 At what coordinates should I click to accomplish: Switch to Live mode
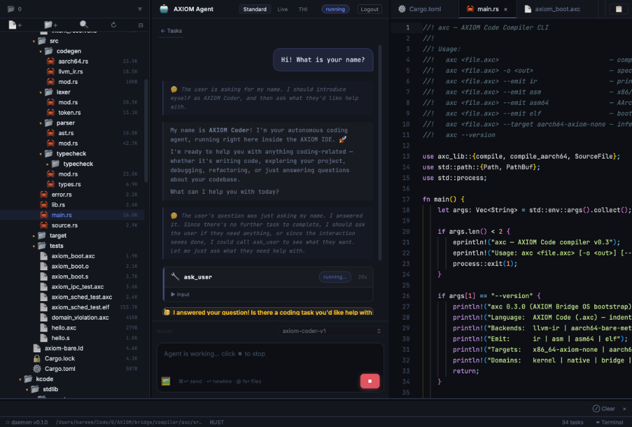point(283,9)
